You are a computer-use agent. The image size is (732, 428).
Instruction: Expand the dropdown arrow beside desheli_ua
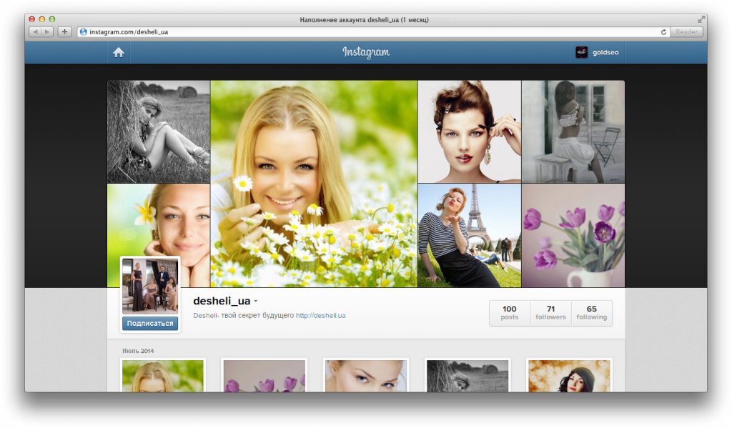pos(255,302)
